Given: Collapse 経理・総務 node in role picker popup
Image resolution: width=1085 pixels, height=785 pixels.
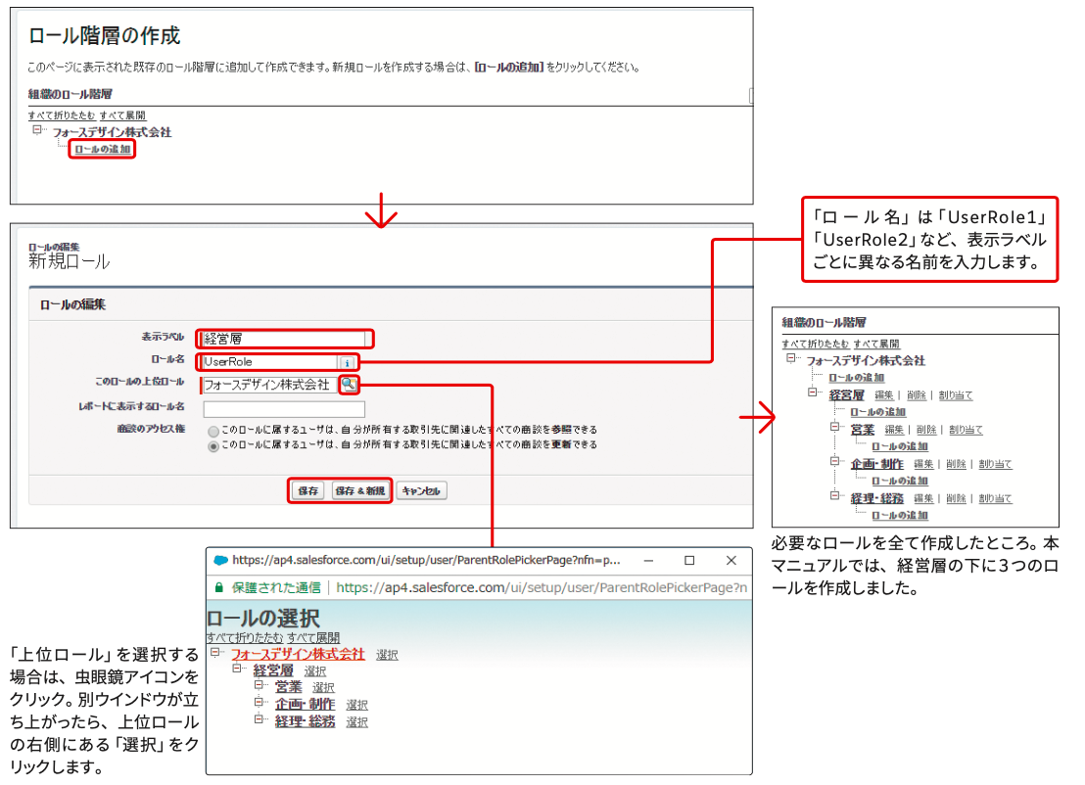Looking at the screenshot, I should 259,719.
